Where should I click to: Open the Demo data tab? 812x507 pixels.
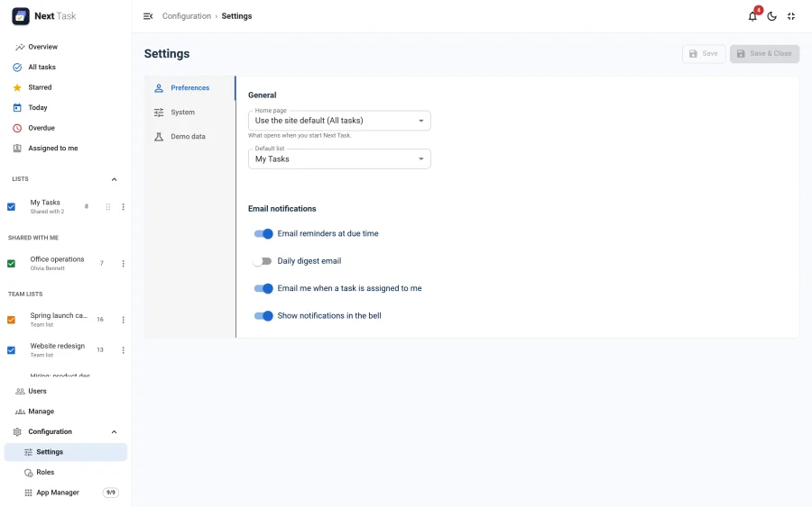[189, 137]
